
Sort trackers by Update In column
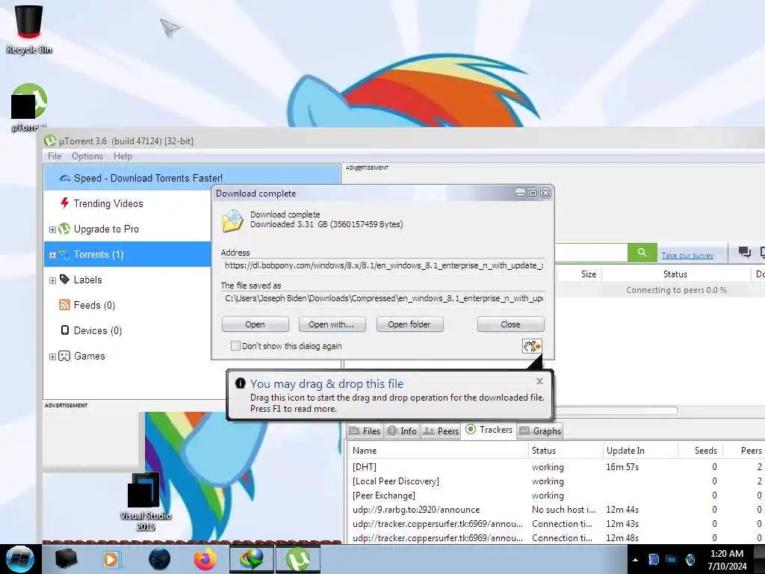pos(640,450)
